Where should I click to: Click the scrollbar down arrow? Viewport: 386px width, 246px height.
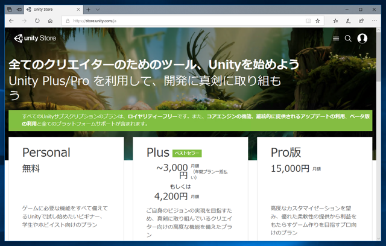click(x=378, y=238)
